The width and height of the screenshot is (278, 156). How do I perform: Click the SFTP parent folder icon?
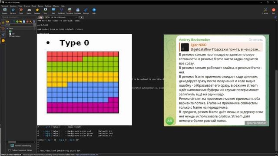coord(7,22)
